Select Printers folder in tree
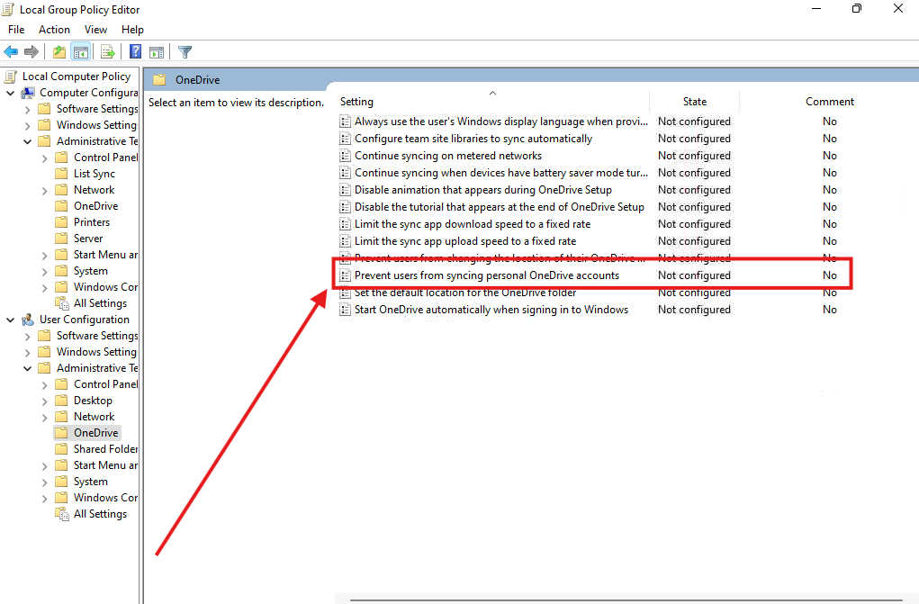 92,222
